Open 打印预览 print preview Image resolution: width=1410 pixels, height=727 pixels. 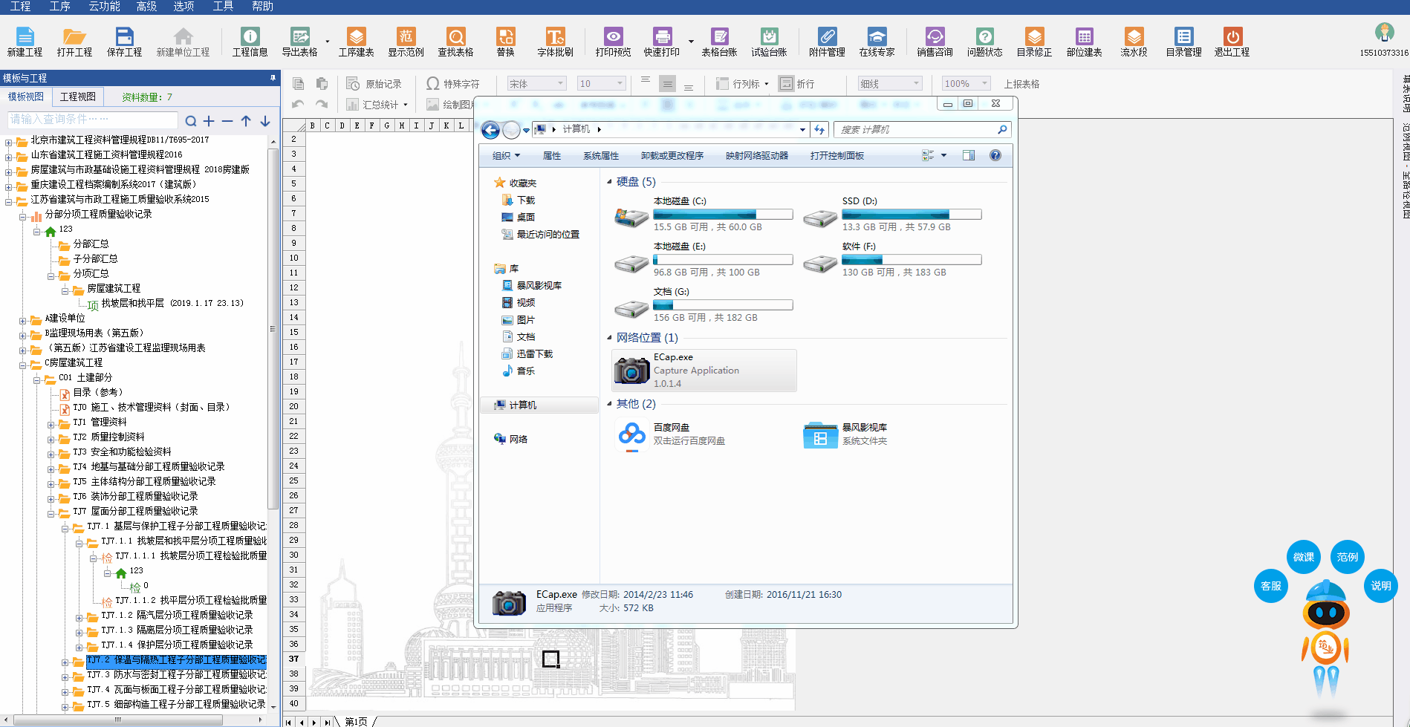tap(613, 37)
